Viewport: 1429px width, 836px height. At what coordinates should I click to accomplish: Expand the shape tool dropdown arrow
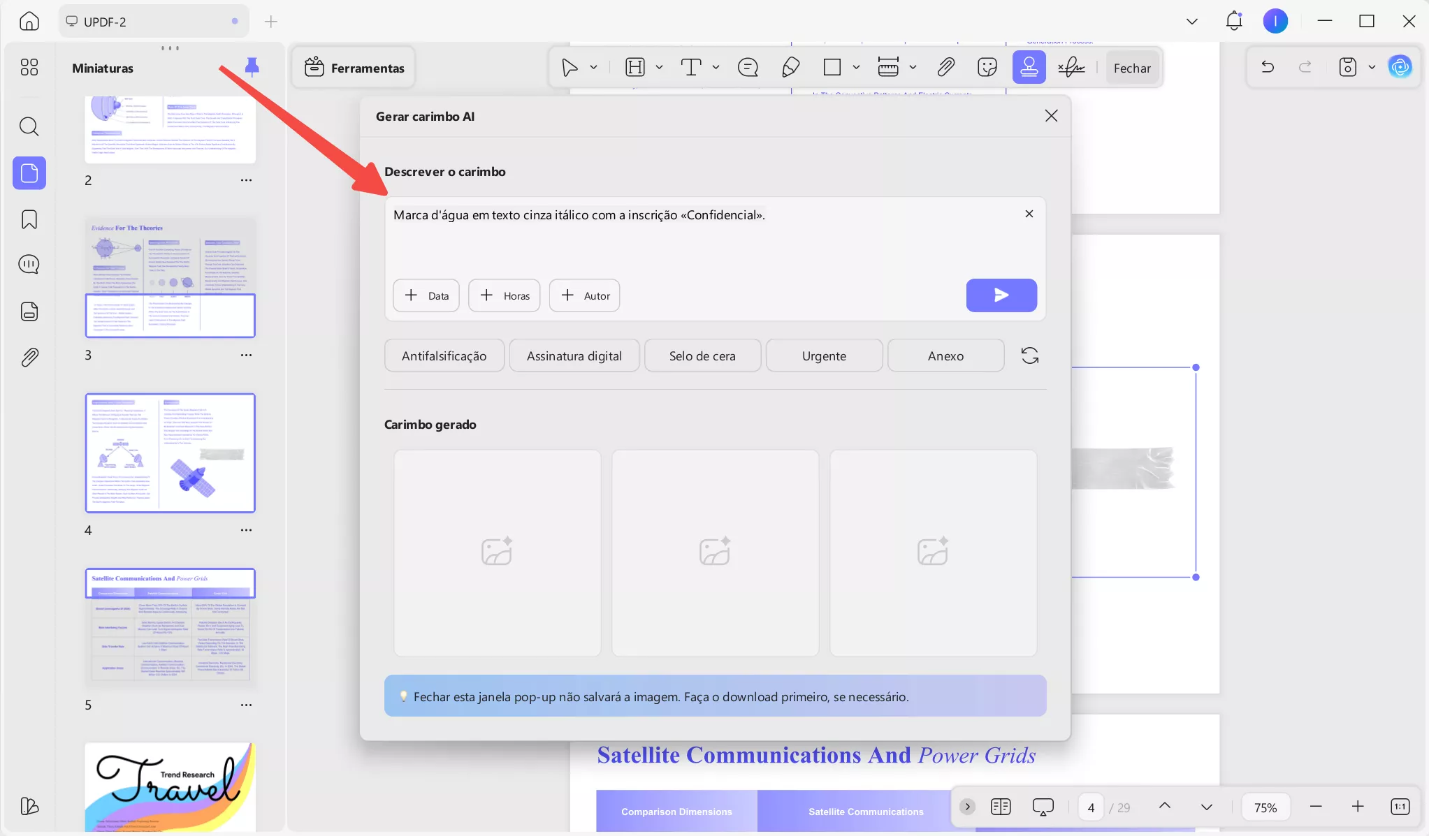pyautogui.click(x=856, y=68)
